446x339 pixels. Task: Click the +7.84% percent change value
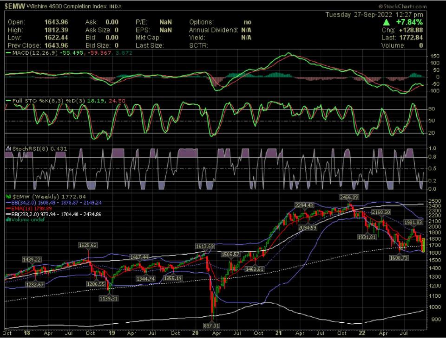[x=409, y=22]
